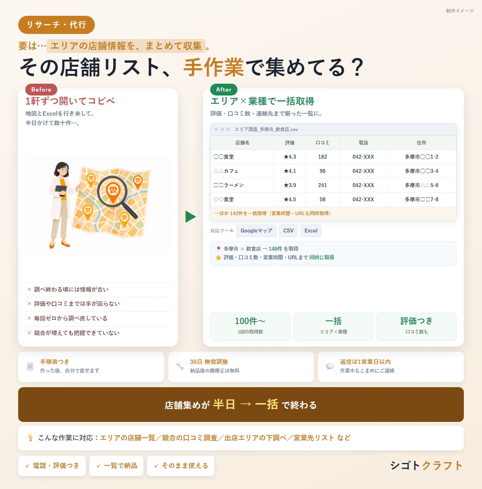The width and height of the screenshot is (482, 489).
Task: Click the wrench icon beside 30日 無償調整
Action: point(180,366)
